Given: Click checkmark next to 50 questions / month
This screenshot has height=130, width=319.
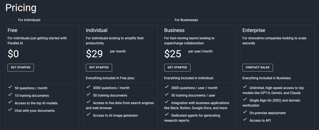Looking at the screenshot, I should (x=10, y=88).
